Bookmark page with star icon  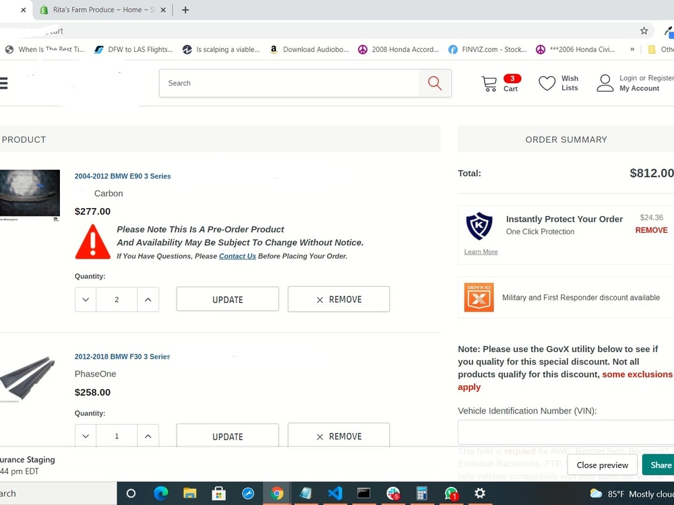pos(644,31)
